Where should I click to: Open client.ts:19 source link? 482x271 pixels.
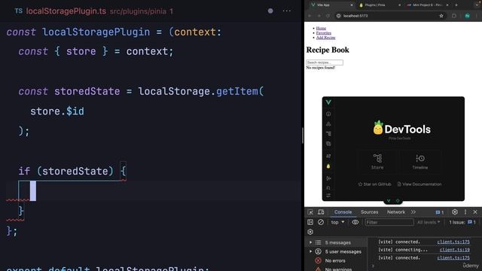tap(455, 250)
